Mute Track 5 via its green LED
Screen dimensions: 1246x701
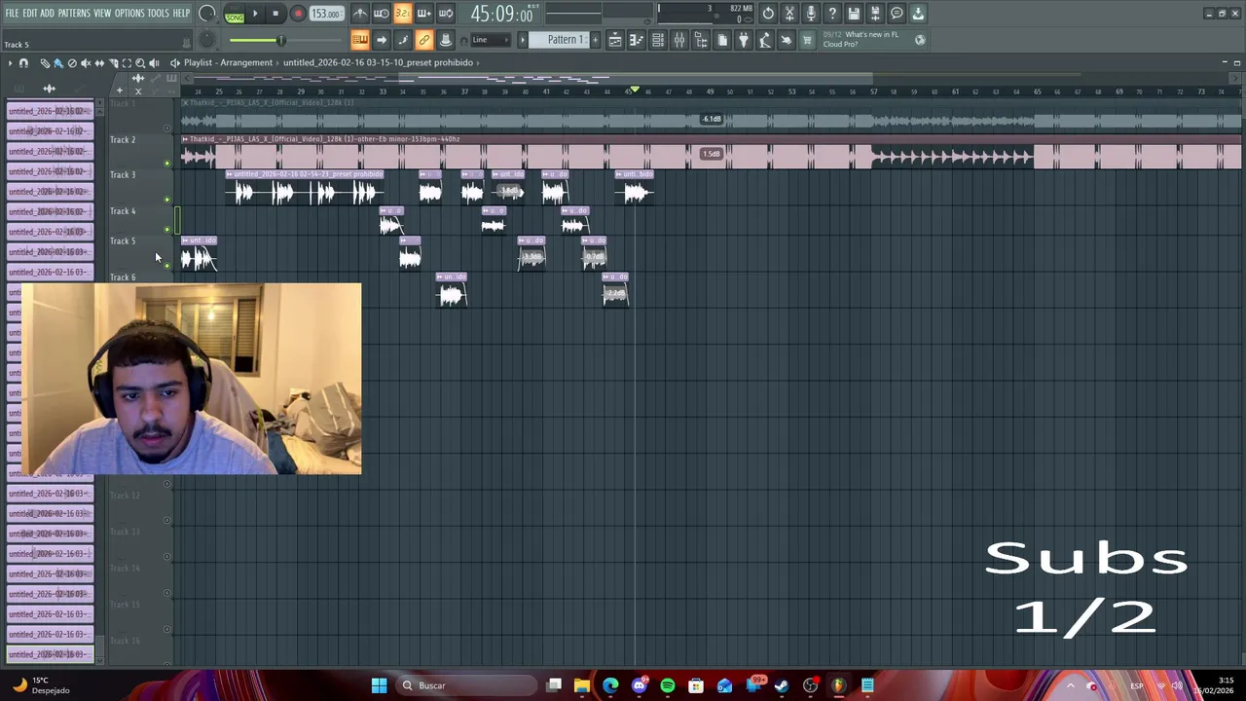167,266
